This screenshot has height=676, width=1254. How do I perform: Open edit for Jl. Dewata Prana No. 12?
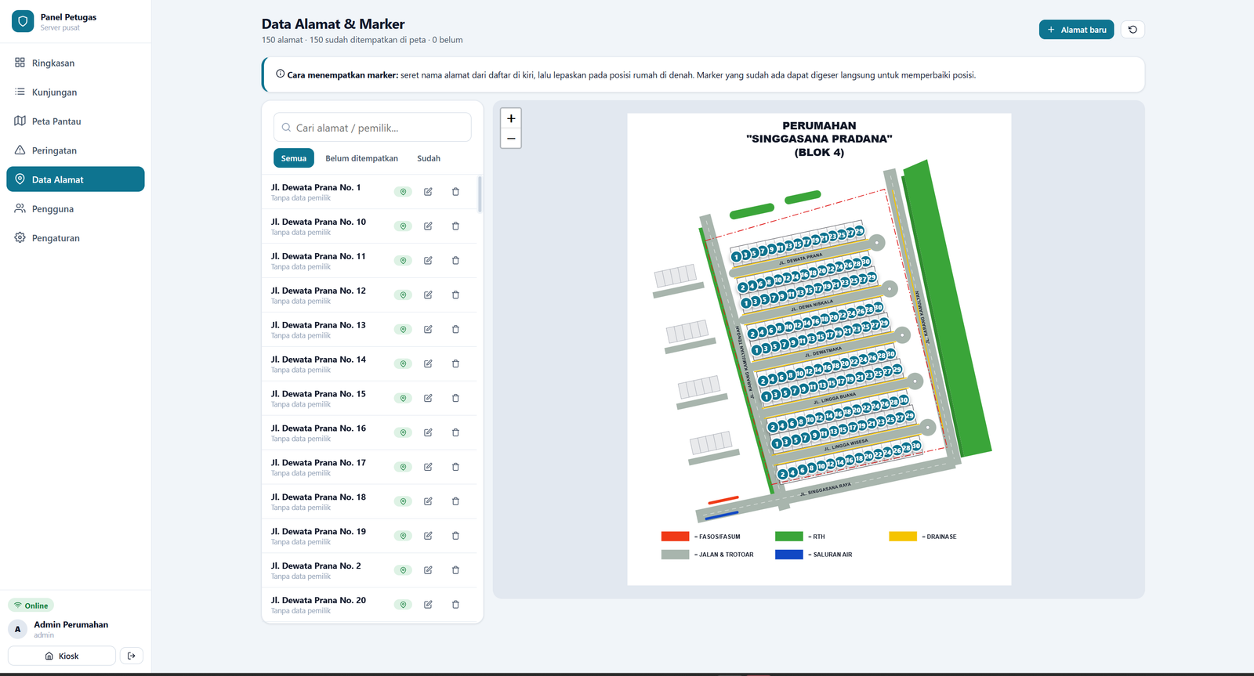click(x=428, y=295)
